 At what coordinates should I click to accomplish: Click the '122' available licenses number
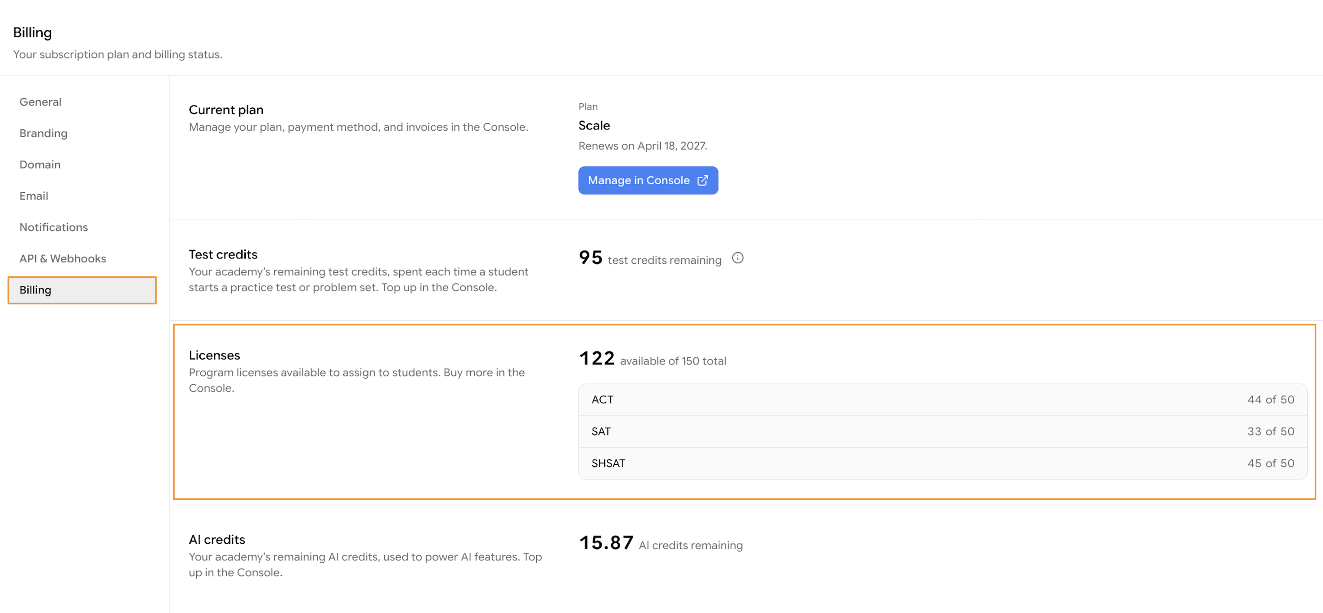[597, 358]
